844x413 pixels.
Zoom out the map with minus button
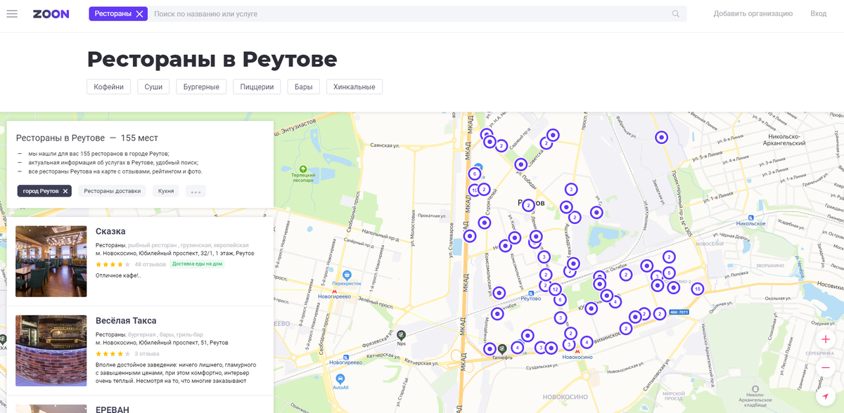tap(826, 368)
